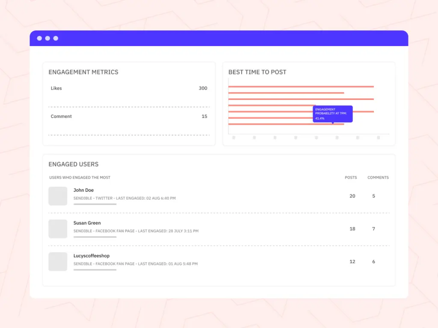Select the Likes metric row

(129, 88)
